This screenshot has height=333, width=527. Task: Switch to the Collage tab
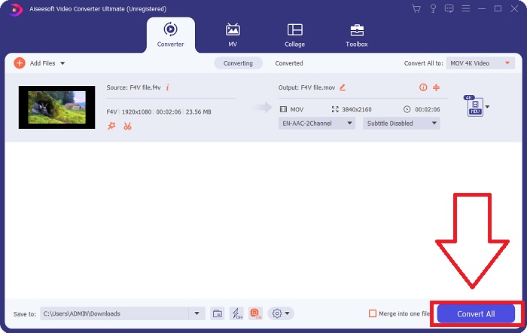(295, 35)
